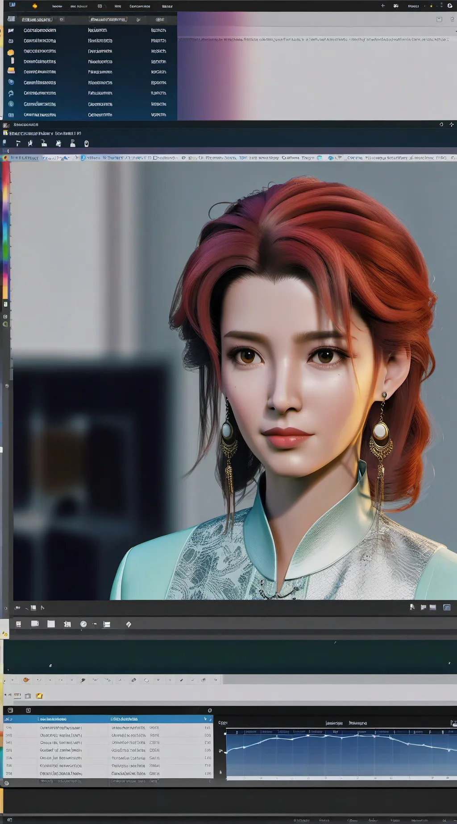Screen dimensions: 457x824
Task: Click the plus icon in the top bar
Action: [x=383, y=6]
